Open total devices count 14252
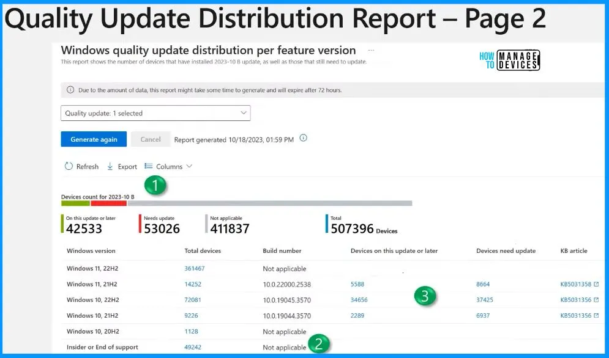 point(193,284)
